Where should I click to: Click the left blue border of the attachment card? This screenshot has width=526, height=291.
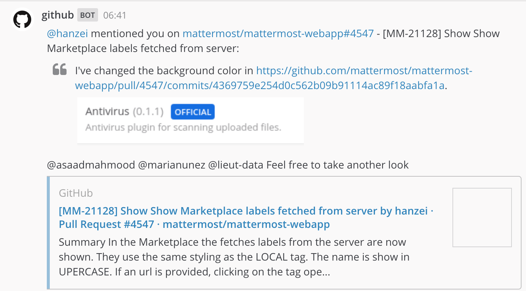tap(48, 230)
